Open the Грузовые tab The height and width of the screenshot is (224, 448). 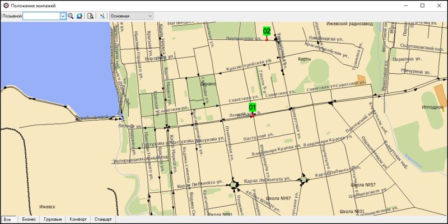[x=53, y=220]
